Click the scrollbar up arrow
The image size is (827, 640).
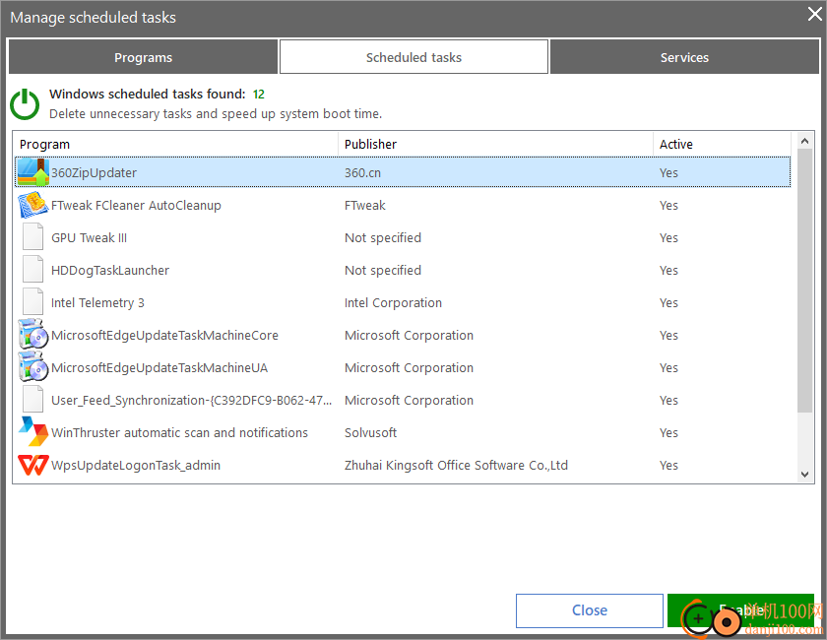[804, 141]
